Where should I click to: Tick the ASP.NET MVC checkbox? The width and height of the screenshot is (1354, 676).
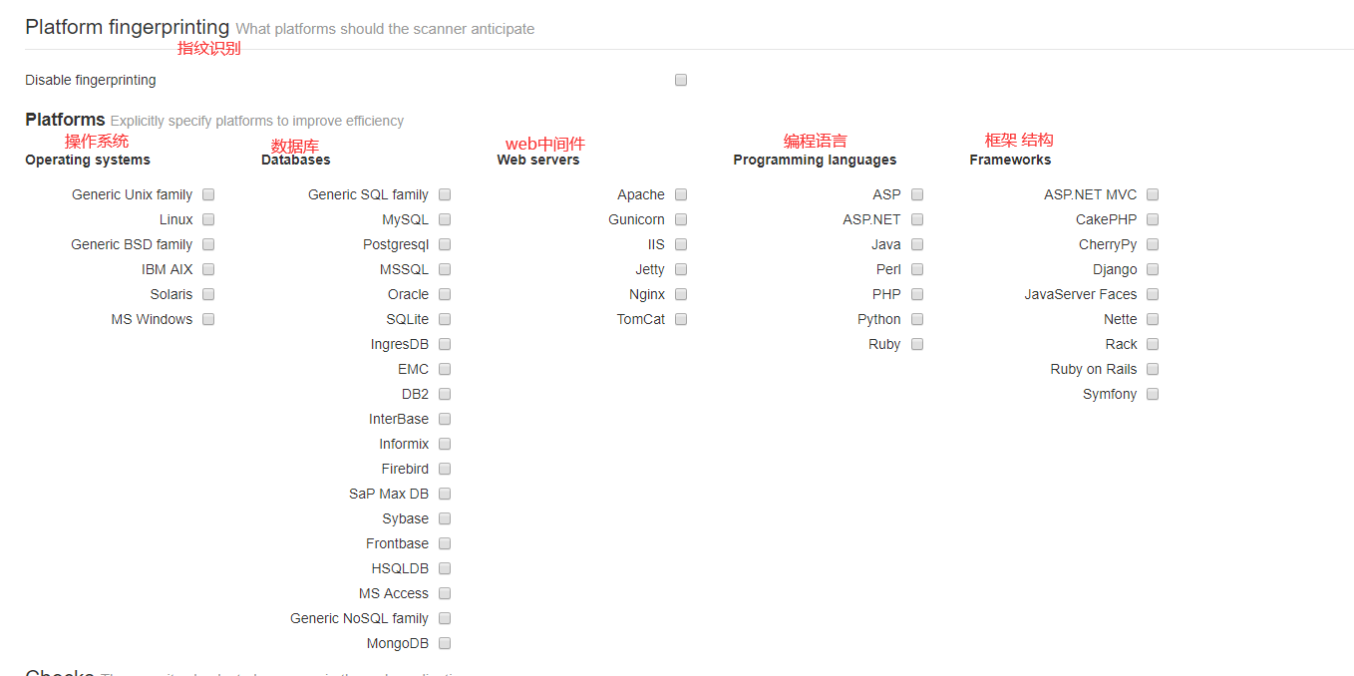tap(1153, 194)
